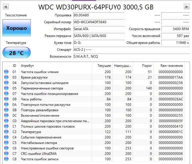Click raw value 000000000006
Image resolution: width=192 pixels, height=164 pixels.
[x=171, y=154]
